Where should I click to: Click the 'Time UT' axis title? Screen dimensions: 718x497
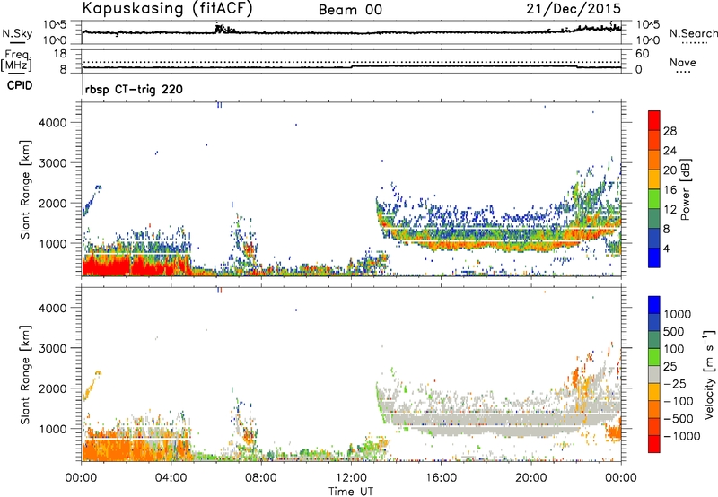pyautogui.click(x=351, y=492)
